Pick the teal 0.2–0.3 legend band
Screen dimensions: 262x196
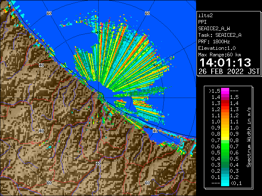(225, 171)
